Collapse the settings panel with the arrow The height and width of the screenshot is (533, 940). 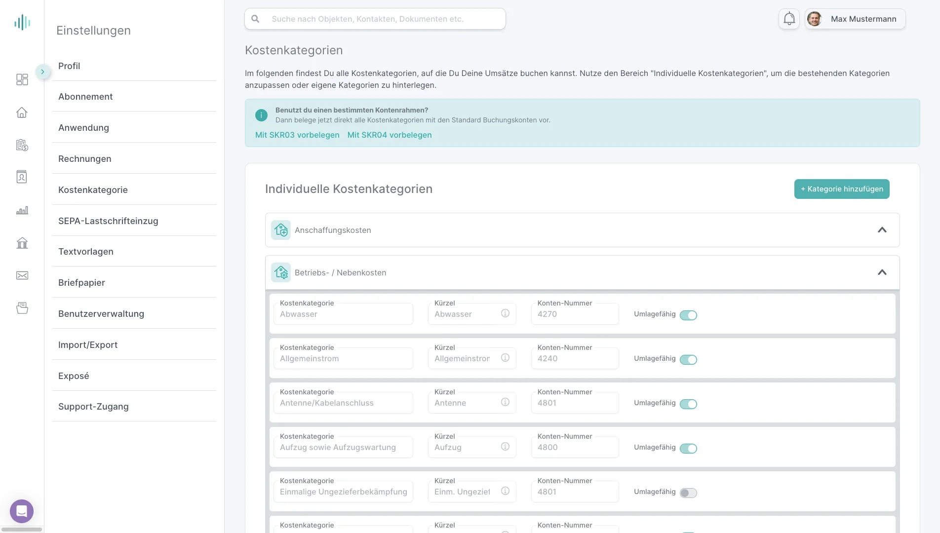tap(43, 72)
